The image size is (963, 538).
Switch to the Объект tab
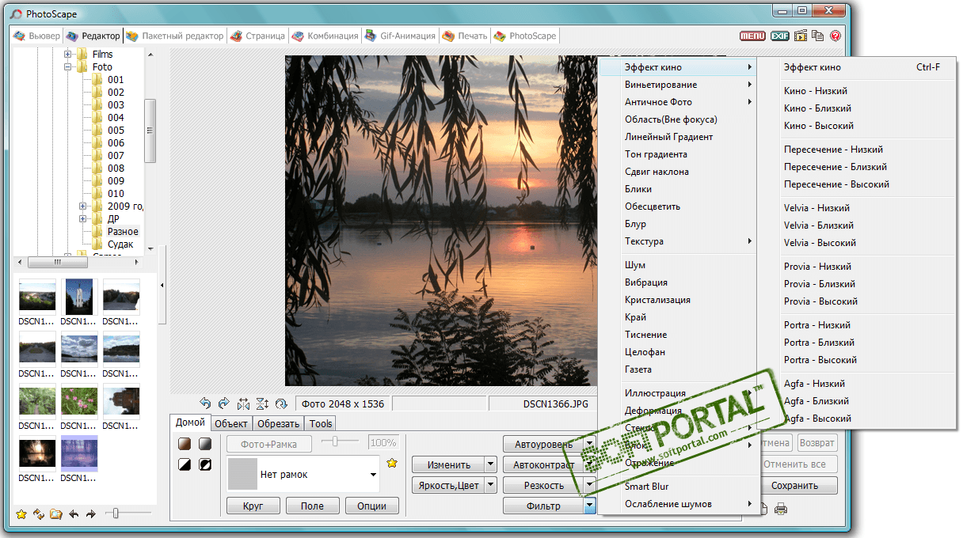[231, 424]
